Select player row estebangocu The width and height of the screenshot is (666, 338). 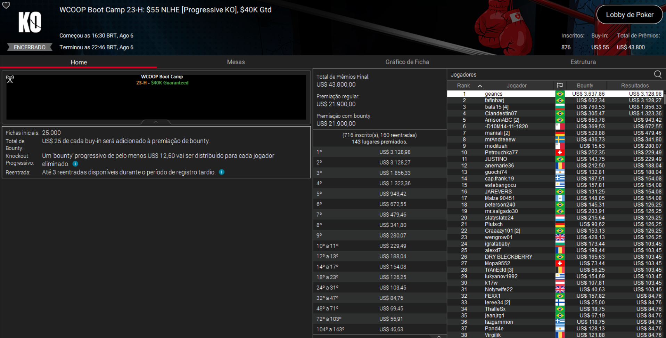555,185
